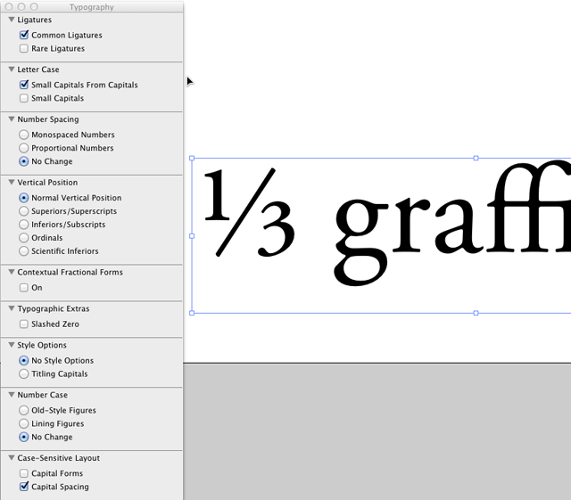Collapse Contextual Fractional Forms section triangle
Screen dimensions: 571x500
(12, 272)
